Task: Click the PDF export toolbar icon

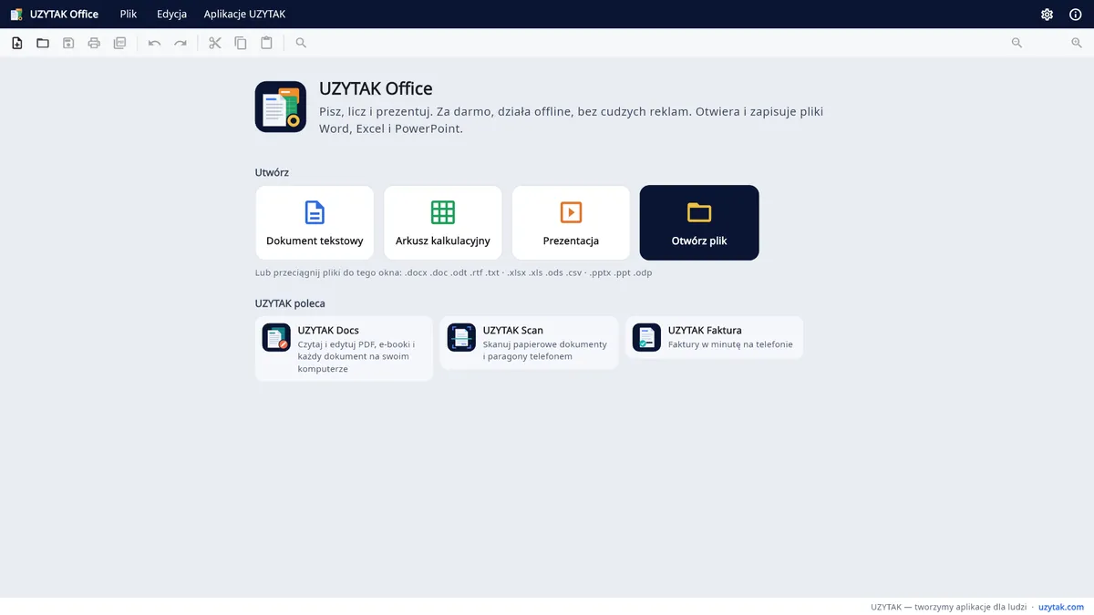Action: [x=119, y=43]
